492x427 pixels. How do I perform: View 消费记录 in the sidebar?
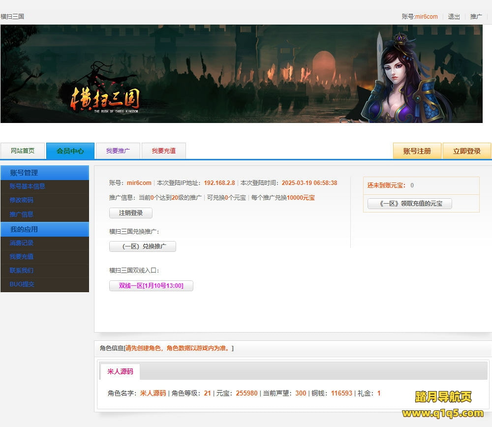tap(22, 243)
